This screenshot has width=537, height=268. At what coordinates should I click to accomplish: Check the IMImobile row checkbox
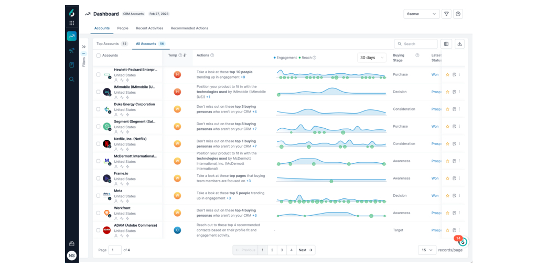[98, 92]
